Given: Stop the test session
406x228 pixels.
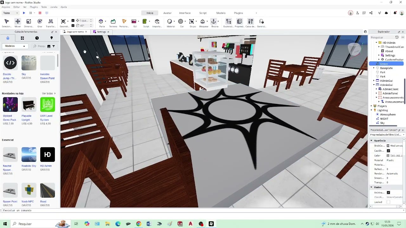Looking at the screenshot, I should click(40, 13).
